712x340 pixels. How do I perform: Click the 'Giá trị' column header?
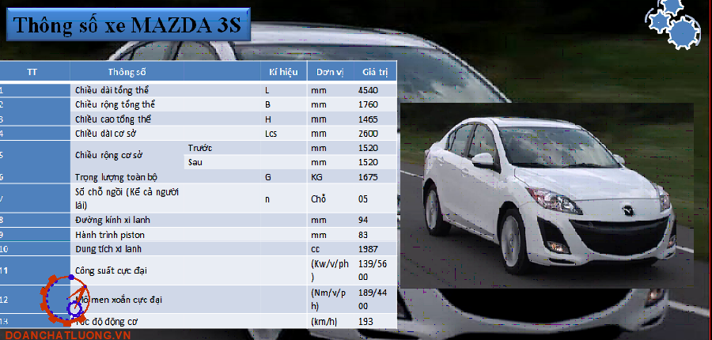(x=375, y=72)
